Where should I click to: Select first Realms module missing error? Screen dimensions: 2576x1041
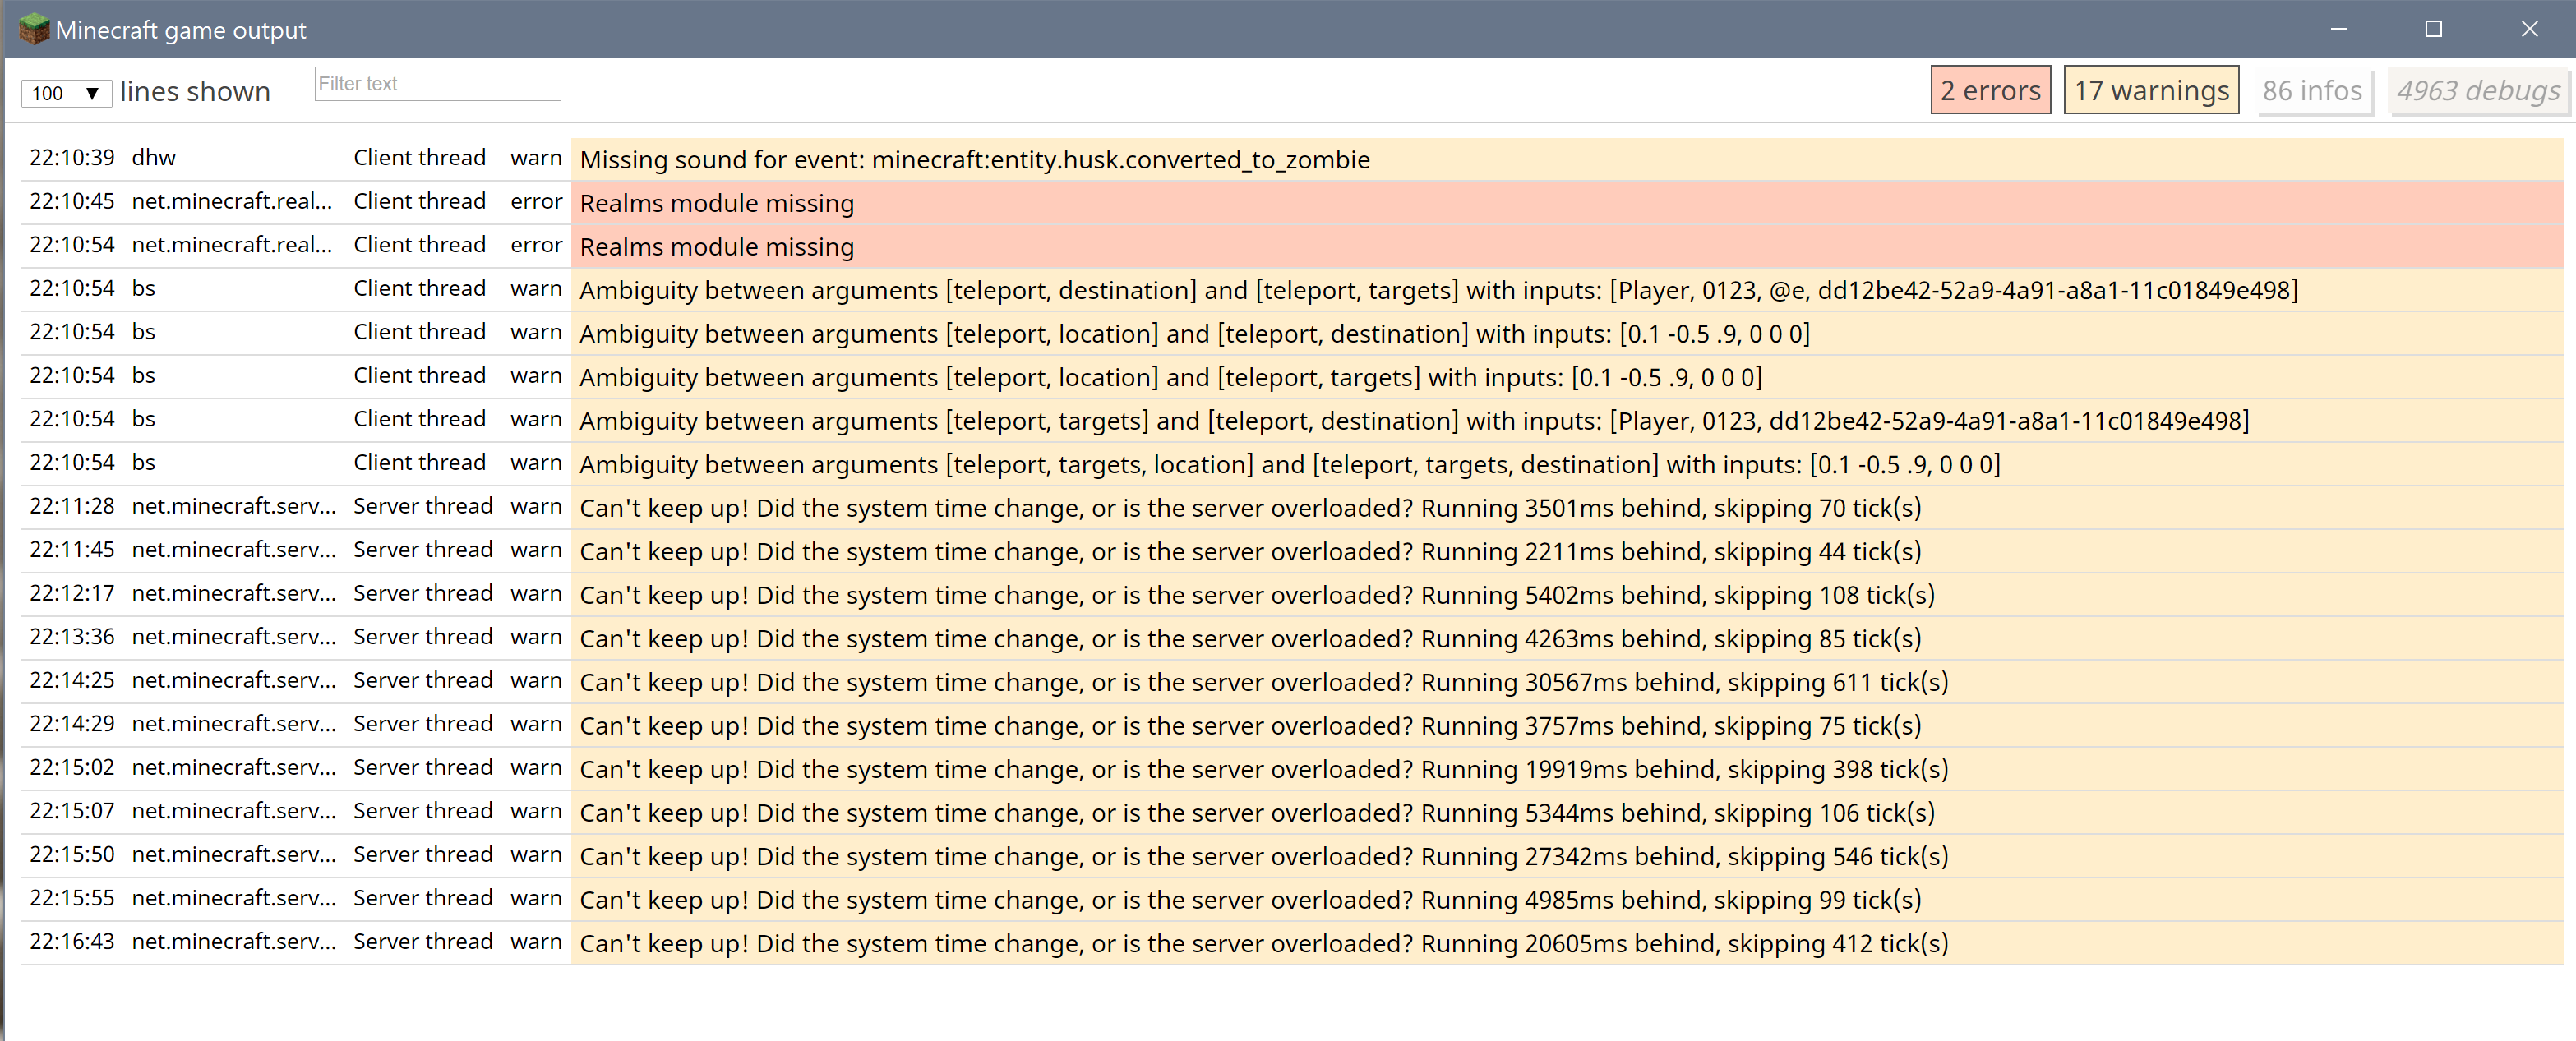(x=716, y=204)
